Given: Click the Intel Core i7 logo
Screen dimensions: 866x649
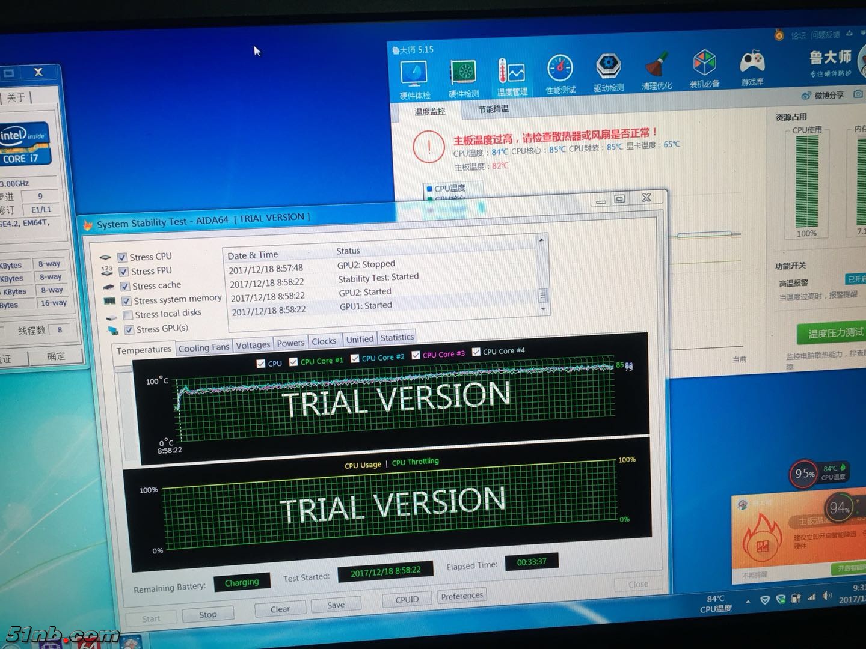Looking at the screenshot, I should pyautogui.click(x=24, y=144).
